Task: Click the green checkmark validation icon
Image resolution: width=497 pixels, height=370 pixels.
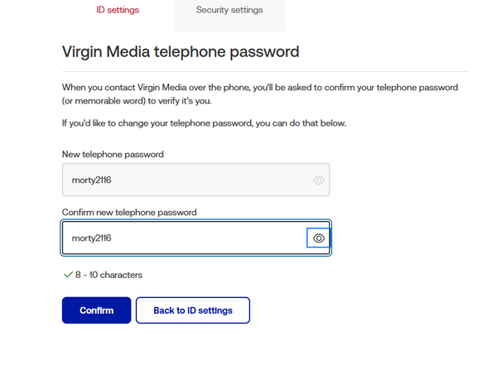Action: coord(68,275)
